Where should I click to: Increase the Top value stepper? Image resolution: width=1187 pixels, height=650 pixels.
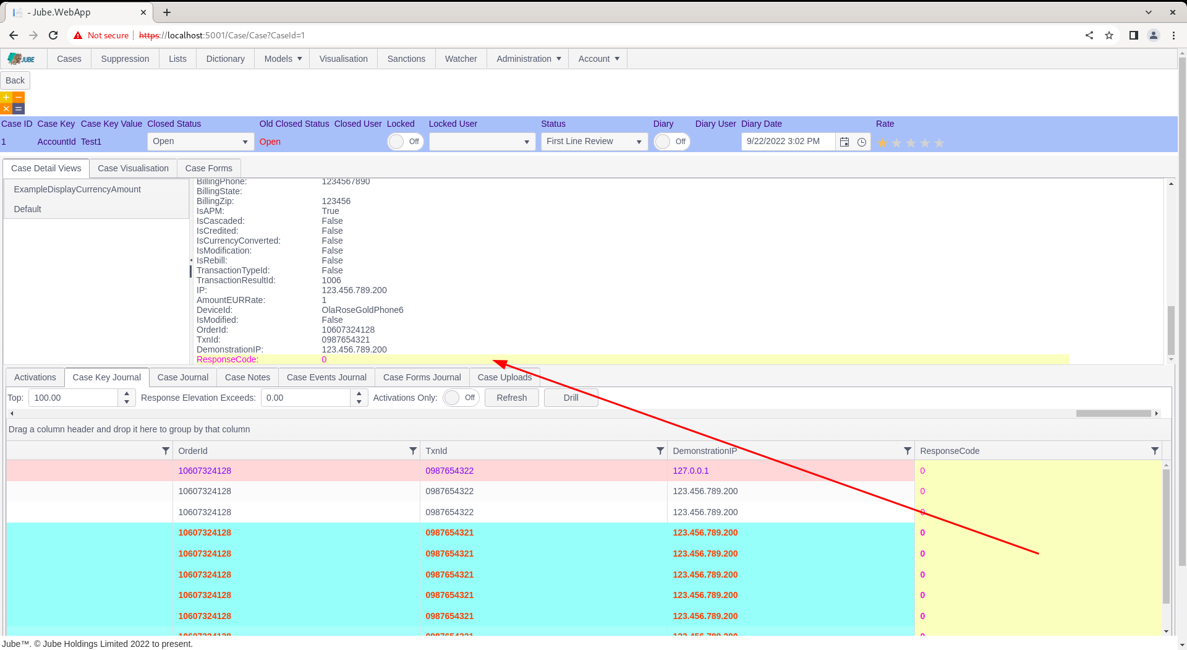click(127, 393)
